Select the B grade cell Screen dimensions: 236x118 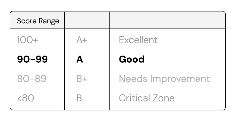coord(79,98)
